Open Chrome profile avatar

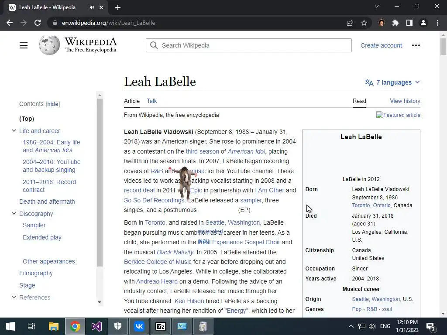click(x=423, y=23)
